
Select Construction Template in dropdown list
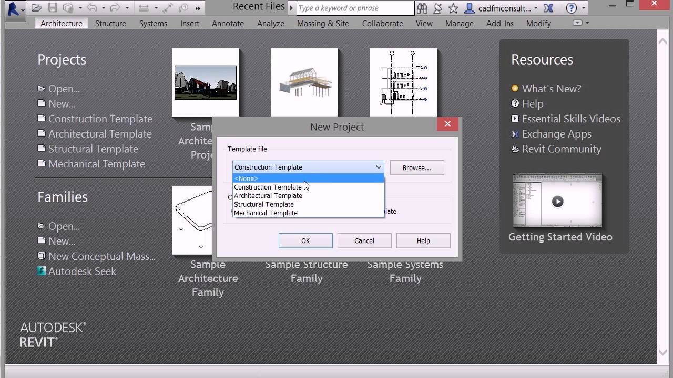[x=309, y=187]
